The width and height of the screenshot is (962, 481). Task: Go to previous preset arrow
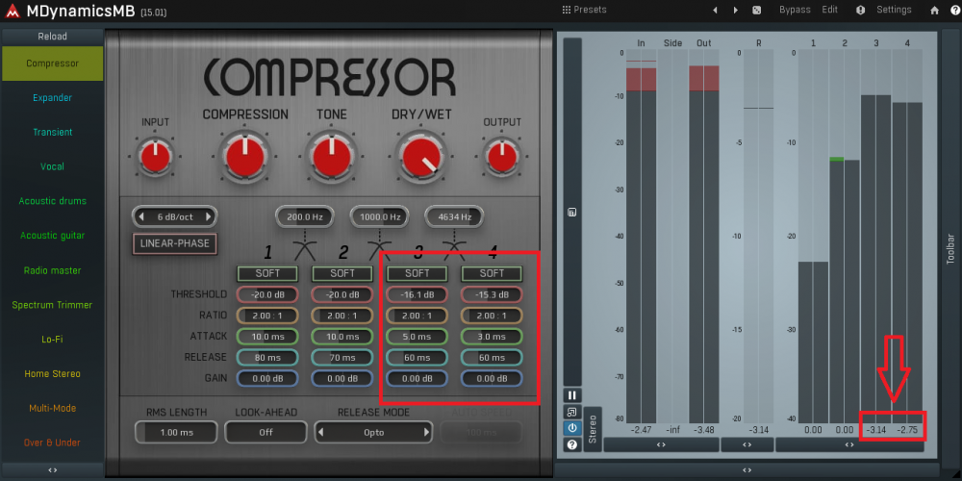715,11
